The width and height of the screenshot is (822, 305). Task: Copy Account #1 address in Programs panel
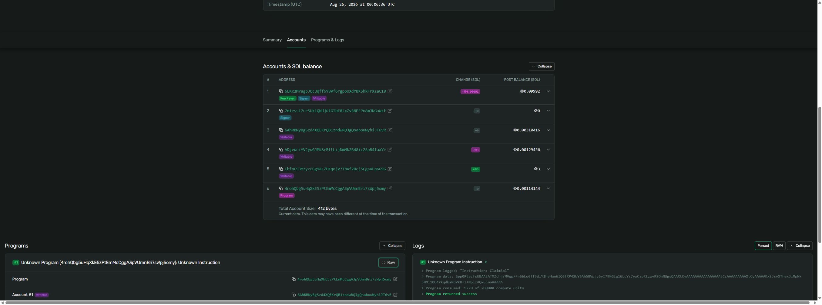coord(294,295)
